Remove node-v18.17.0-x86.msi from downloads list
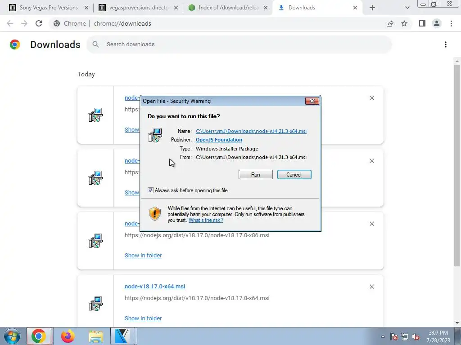Viewport: 461px width, 345px height. [371, 224]
